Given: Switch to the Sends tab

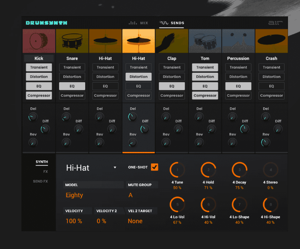Looking at the screenshot, I should (x=172, y=23).
